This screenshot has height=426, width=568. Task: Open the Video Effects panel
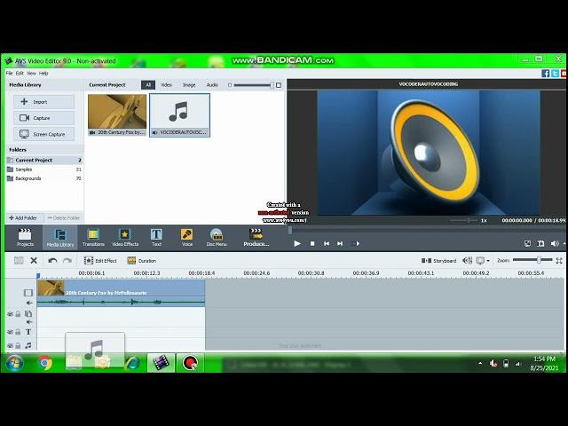click(124, 237)
